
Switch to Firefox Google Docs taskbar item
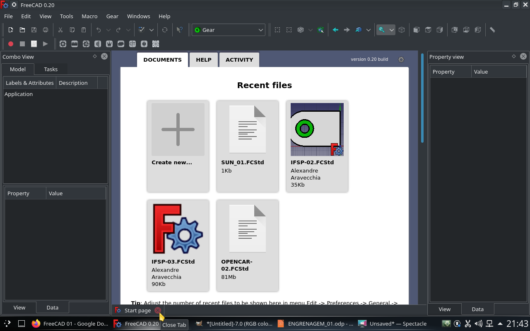[x=70, y=324]
